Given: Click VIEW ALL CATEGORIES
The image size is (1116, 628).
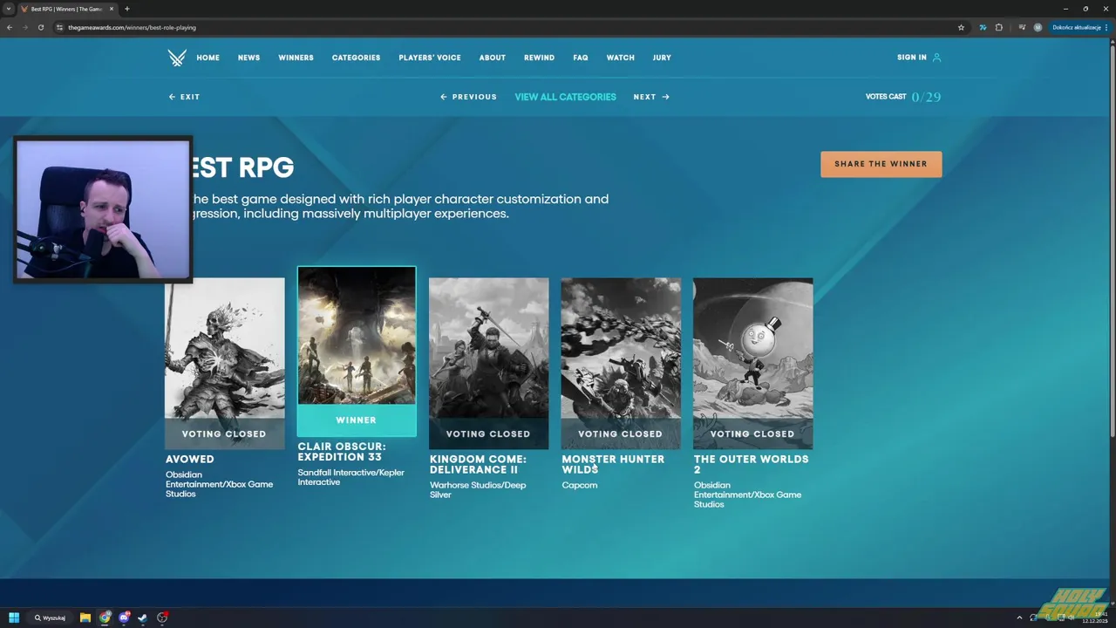Looking at the screenshot, I should coord(565,97).
